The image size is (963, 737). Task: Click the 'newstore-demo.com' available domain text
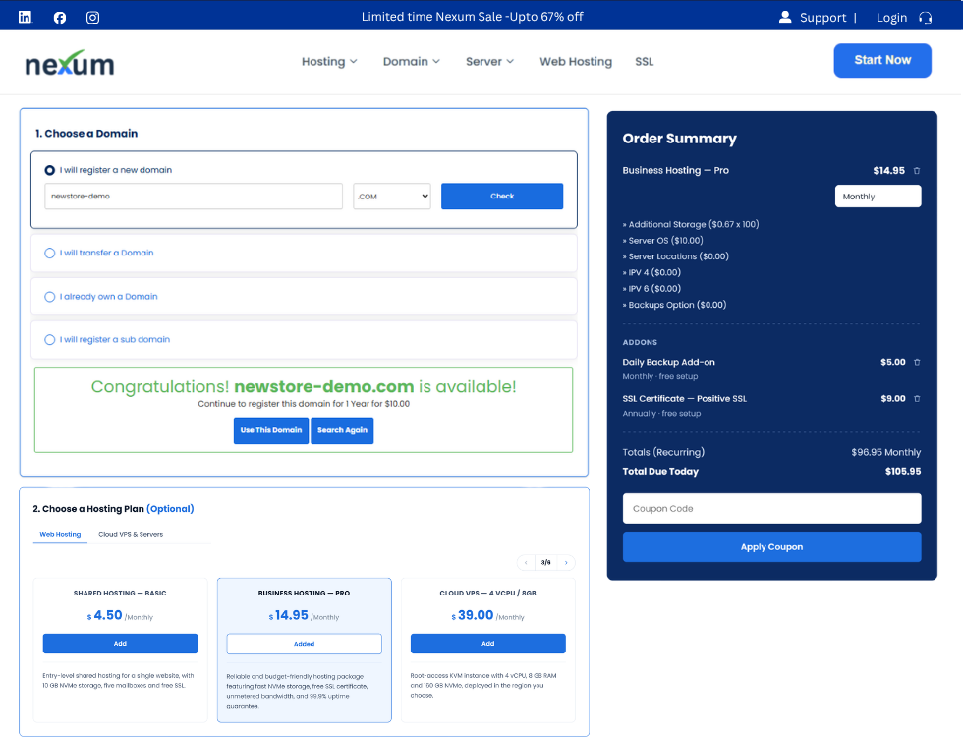323,386
